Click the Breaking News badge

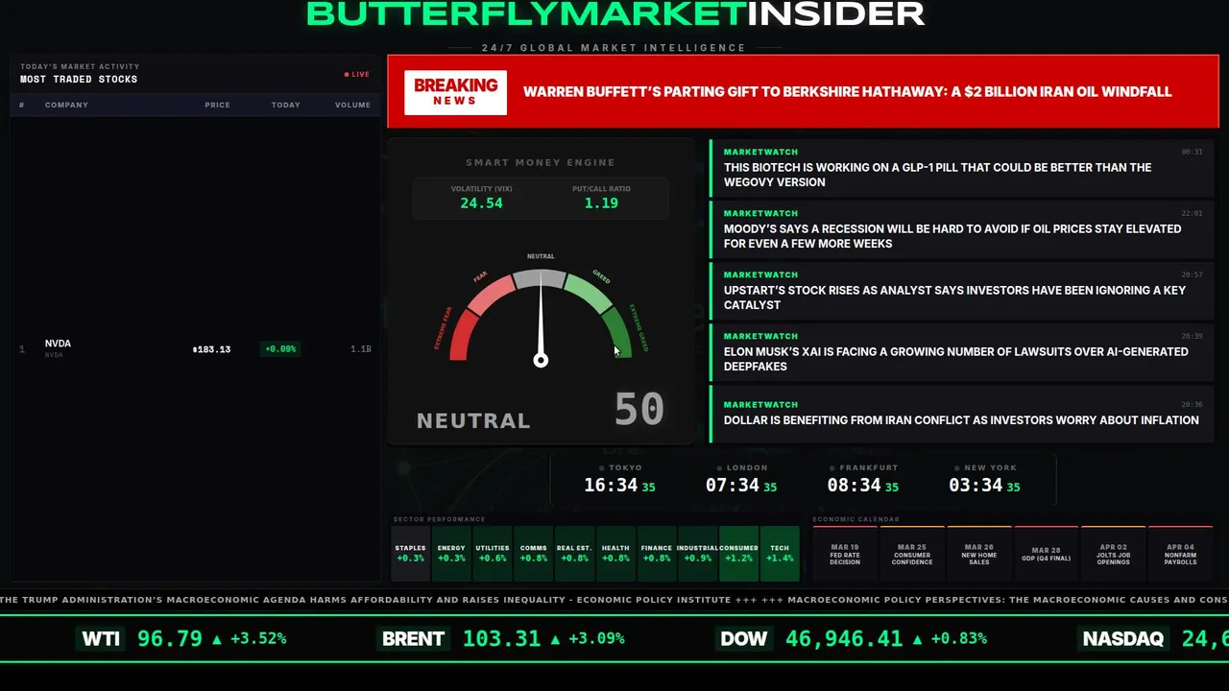point(455,92)
